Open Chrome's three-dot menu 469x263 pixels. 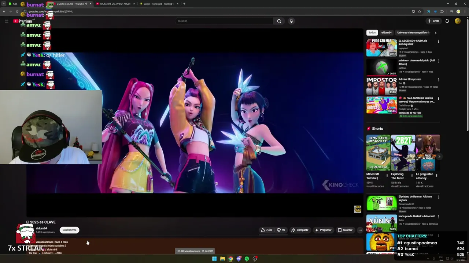[465, 11]
